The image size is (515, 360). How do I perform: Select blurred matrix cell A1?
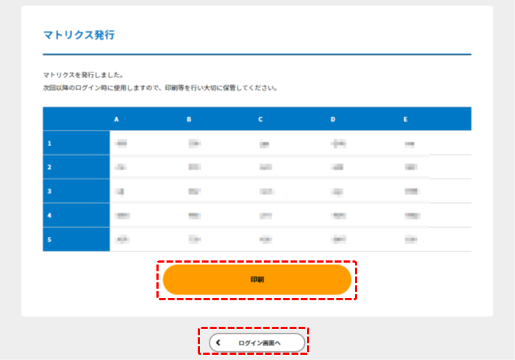121,143
